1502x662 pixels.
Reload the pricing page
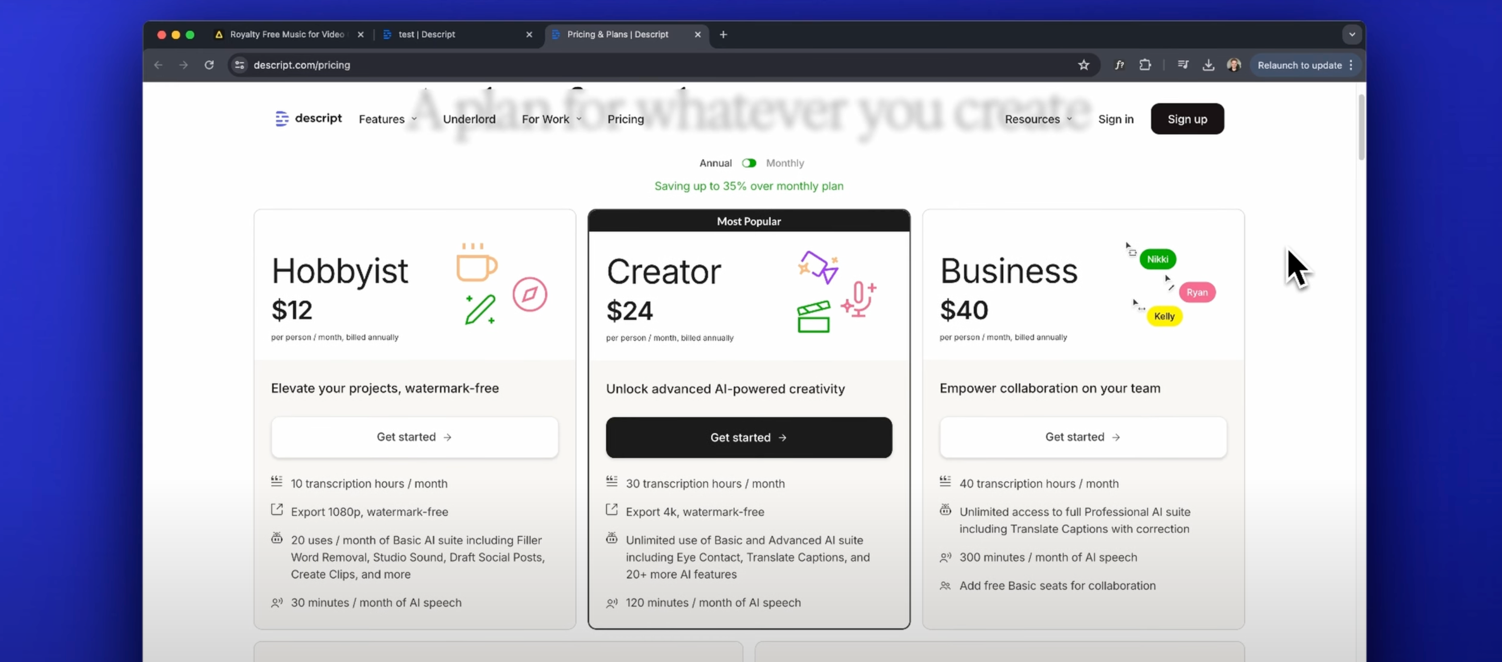209,65
